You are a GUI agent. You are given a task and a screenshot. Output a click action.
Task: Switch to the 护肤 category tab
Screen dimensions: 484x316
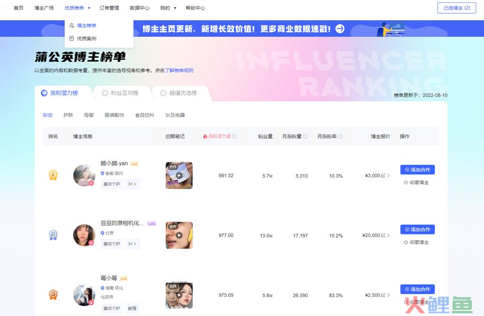pyautogui.click(x=68, y=115)
